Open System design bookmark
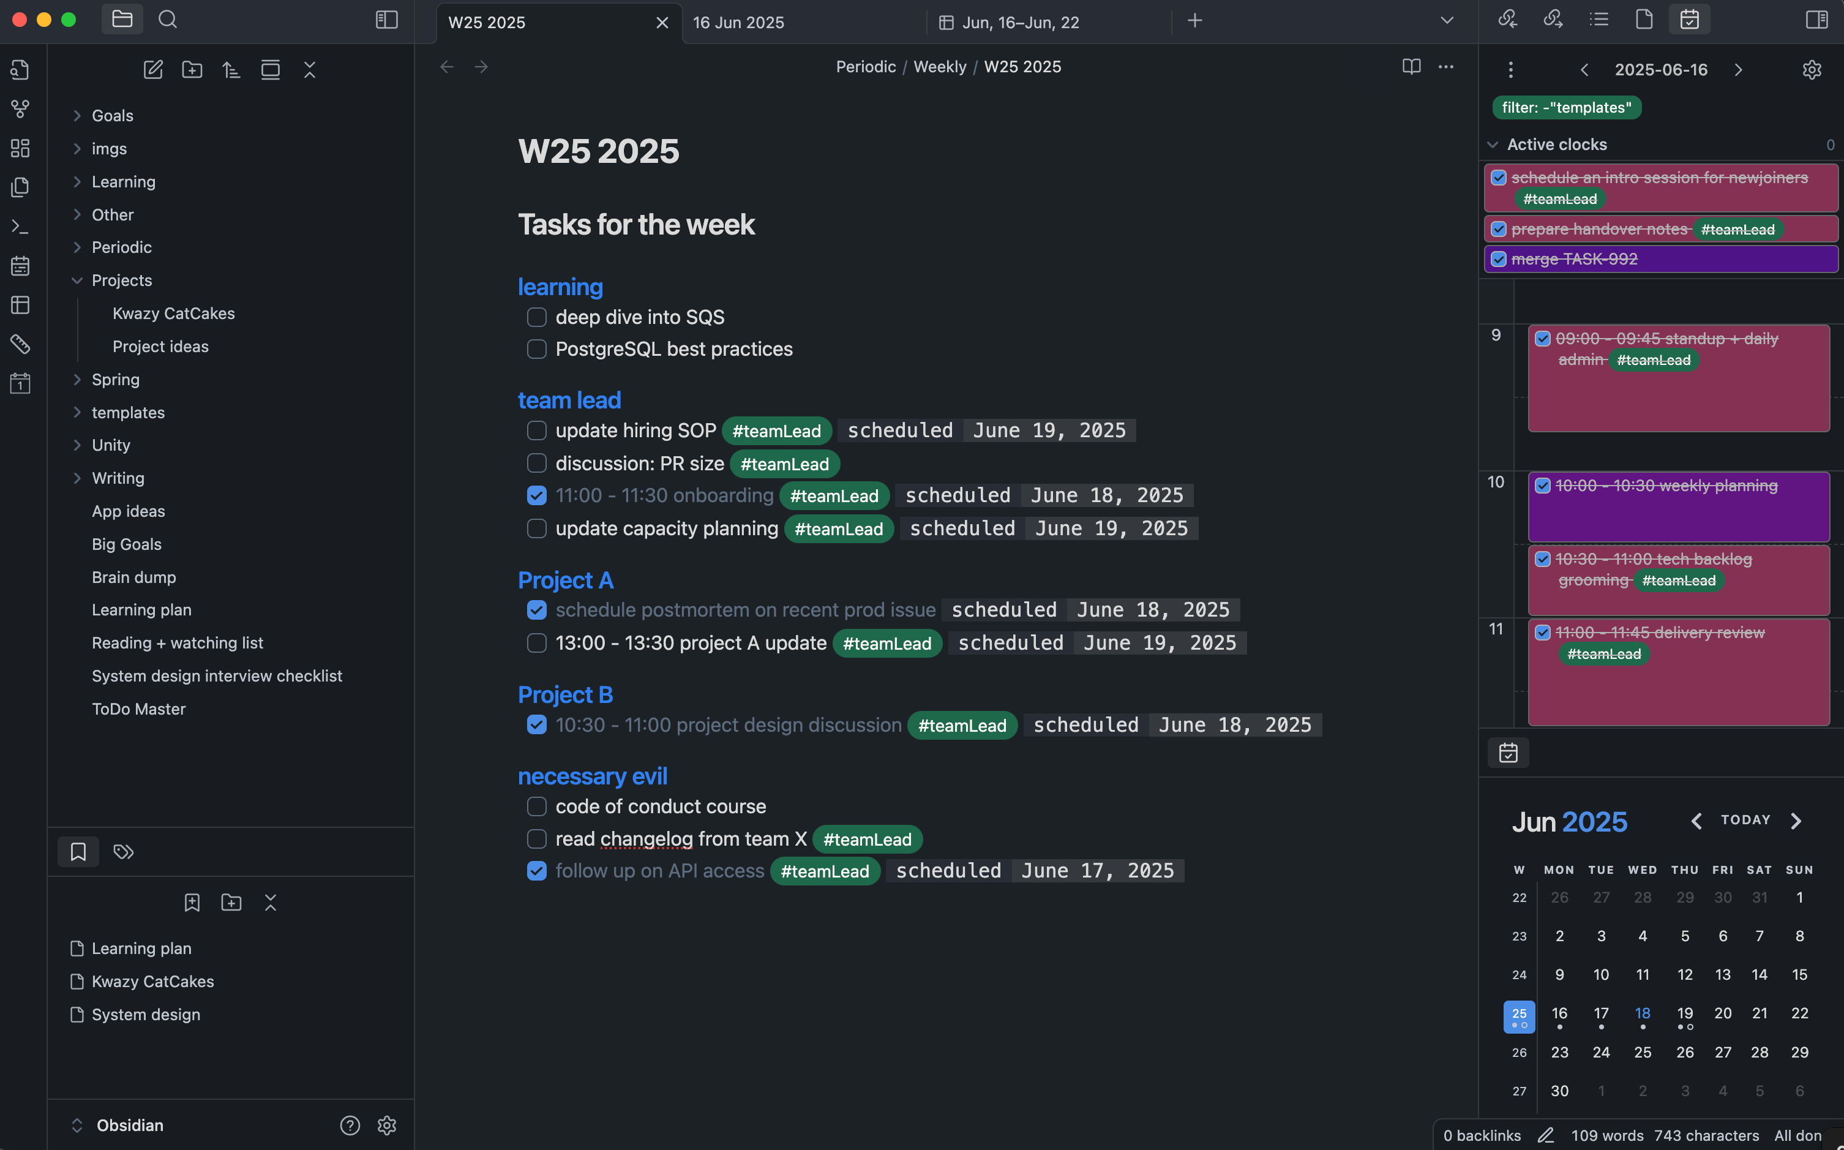This screenshot has width=1844, height=1150. point(146,1015)
